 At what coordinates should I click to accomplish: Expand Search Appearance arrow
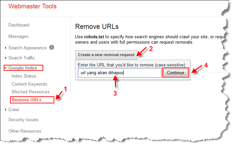(6, 48)
